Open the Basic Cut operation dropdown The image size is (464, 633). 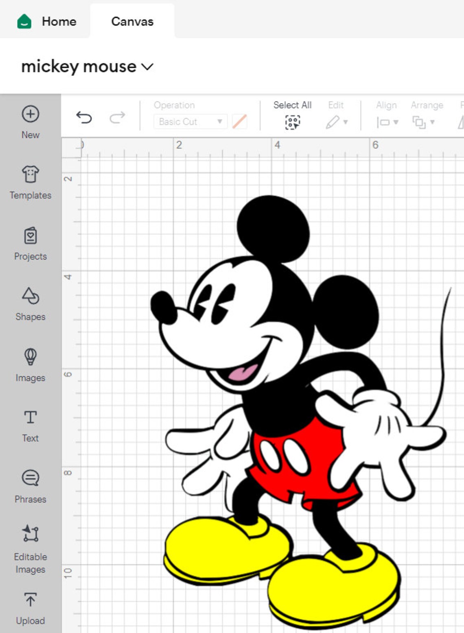(189, 121)
